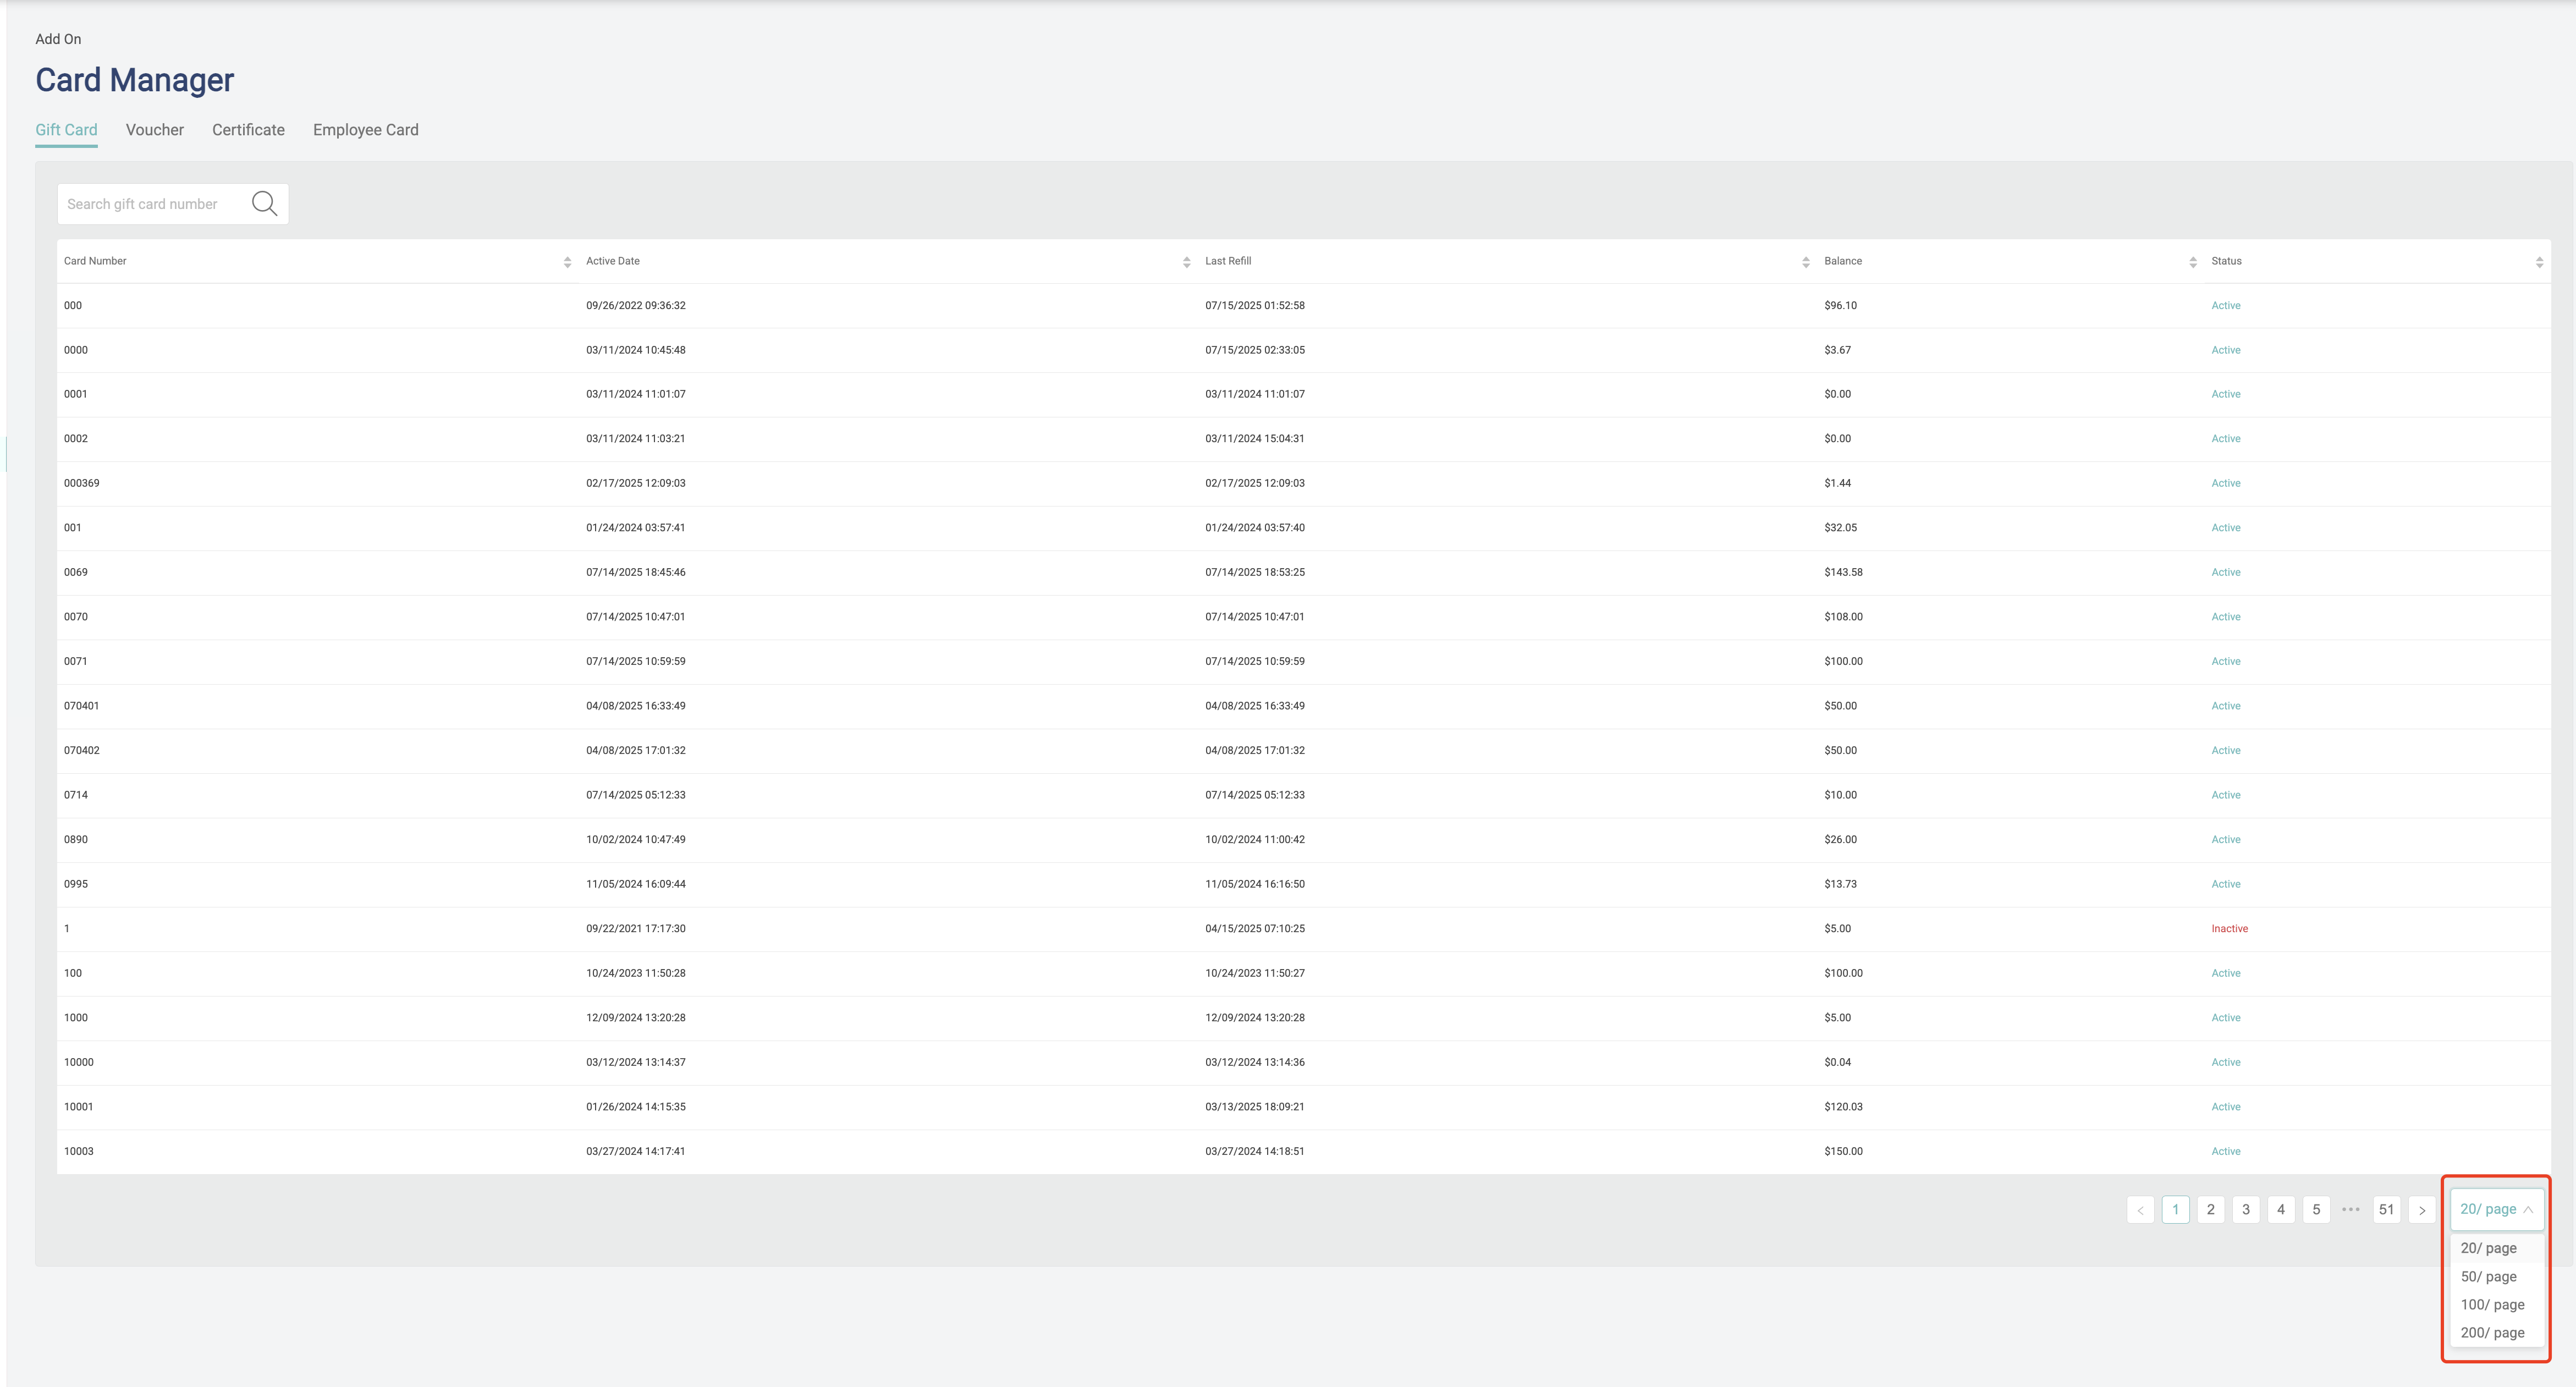Select card number 0071

point(76,661)
